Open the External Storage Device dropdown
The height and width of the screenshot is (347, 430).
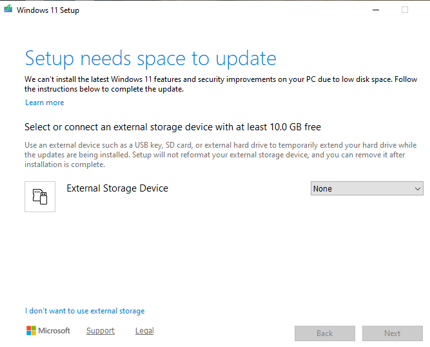pos(367,188)
